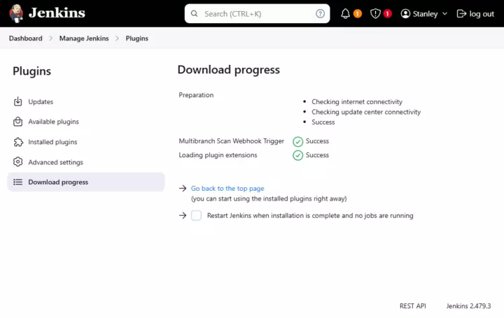
Task: Open notifications bell icon
Action: click(x=345, y=13)
